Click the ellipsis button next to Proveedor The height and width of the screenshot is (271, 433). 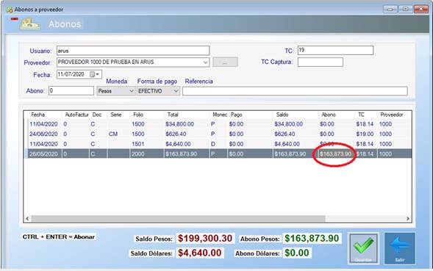point(225,62)
